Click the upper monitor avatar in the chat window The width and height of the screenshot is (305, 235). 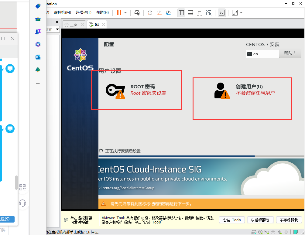pos(10,69)
